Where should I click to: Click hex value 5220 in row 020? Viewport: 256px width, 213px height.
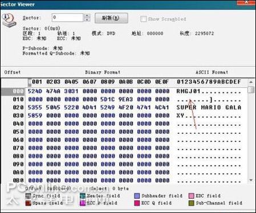71,108
